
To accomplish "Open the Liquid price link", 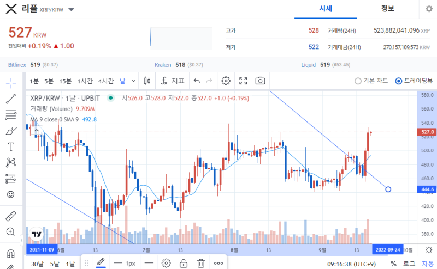I will (x=308, y=65).
